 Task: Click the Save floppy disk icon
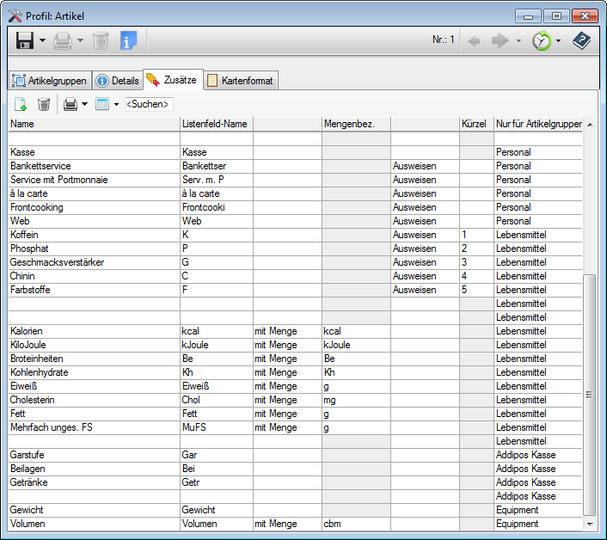[25, 40]
